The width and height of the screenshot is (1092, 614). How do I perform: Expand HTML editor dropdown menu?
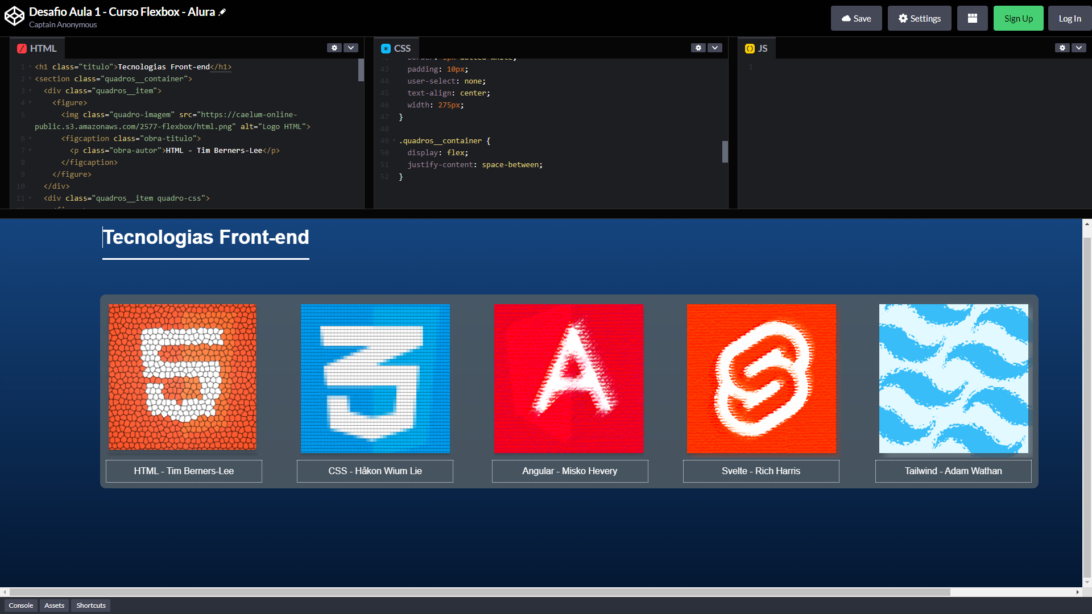[x=351, y=48]
